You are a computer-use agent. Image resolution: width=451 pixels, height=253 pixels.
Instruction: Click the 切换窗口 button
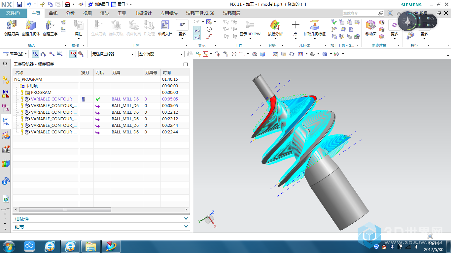[x=98, y=4]
